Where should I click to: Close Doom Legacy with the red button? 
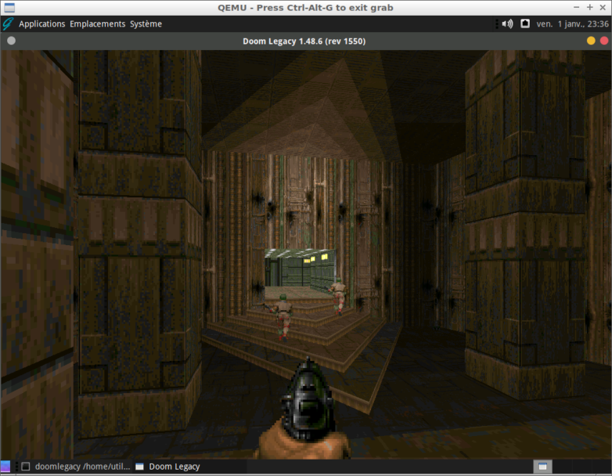pos(604,41)
